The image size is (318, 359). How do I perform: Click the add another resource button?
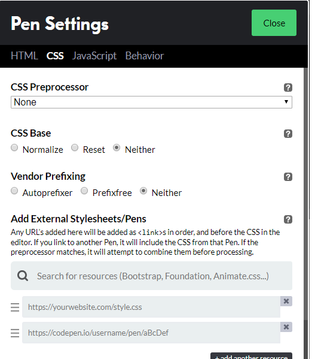pos(251,356)
